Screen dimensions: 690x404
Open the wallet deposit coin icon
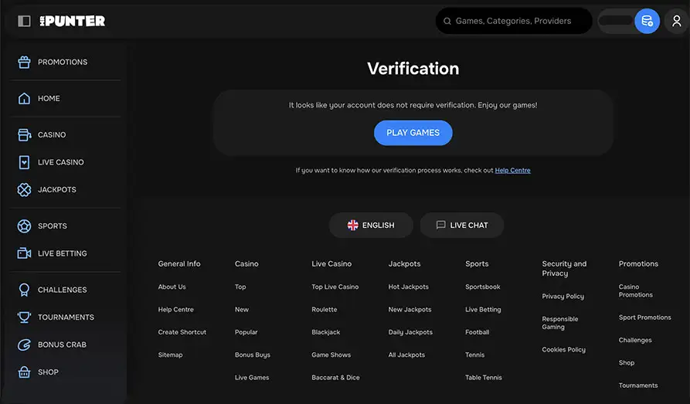click(647, 21)
